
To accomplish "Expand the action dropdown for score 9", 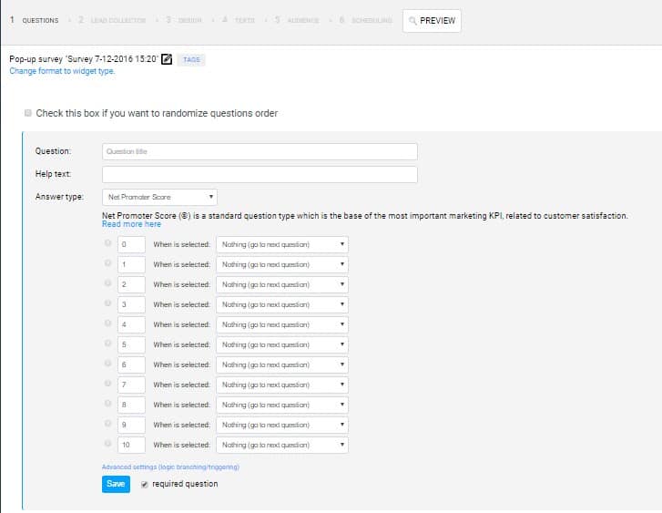I will pyautogui.click(x=282, y=425).
